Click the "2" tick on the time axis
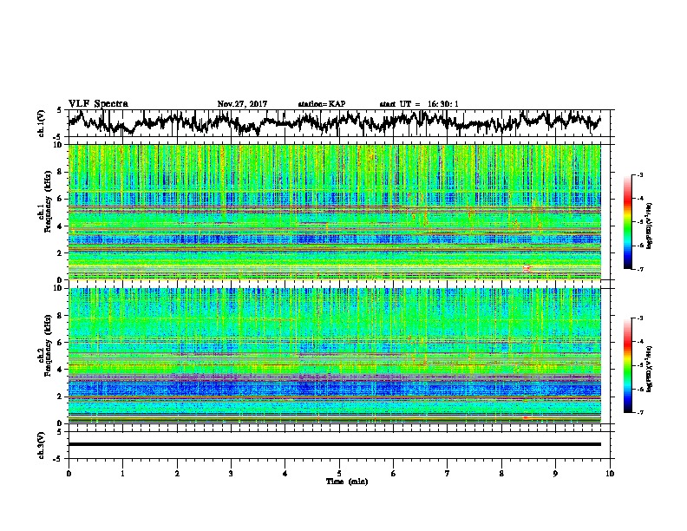687x531 pixels. tap(177, 473)
